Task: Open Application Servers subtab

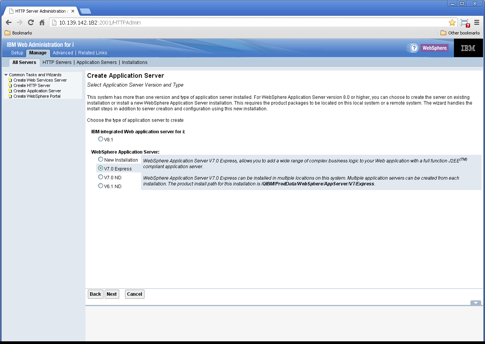Action: point(97,62)
